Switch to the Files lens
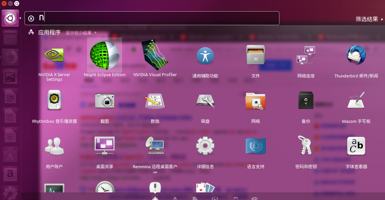 click(x=195, y=198)
